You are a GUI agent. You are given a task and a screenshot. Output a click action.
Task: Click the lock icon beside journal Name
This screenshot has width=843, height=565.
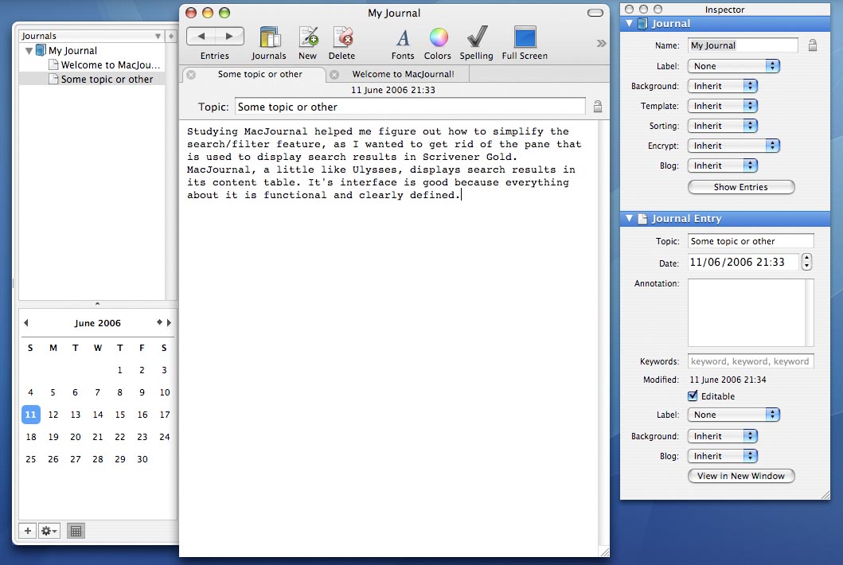click(x=813, y=45)
